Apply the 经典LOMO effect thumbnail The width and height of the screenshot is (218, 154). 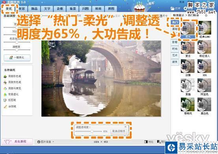click(204, 28)
